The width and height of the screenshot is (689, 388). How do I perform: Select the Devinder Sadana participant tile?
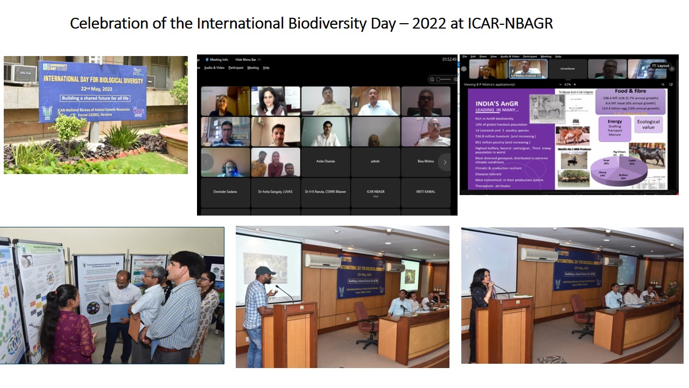[x=226, y=192]
